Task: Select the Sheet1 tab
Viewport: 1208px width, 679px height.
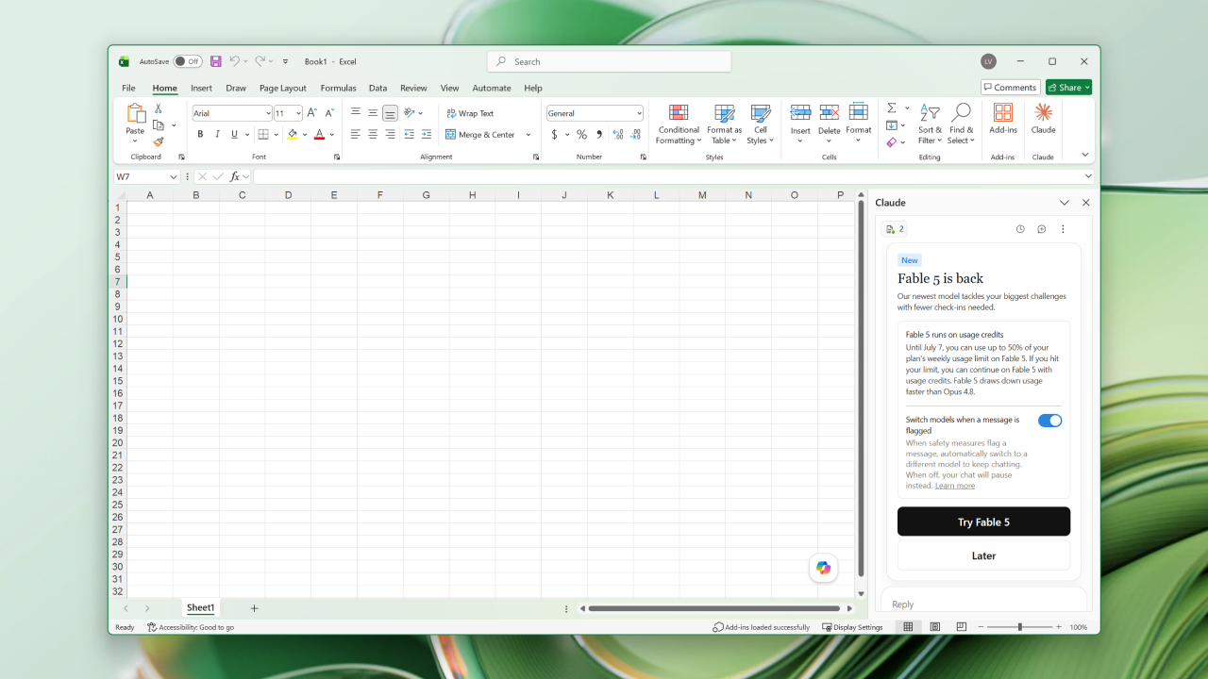Action: [x=200, y=608]
